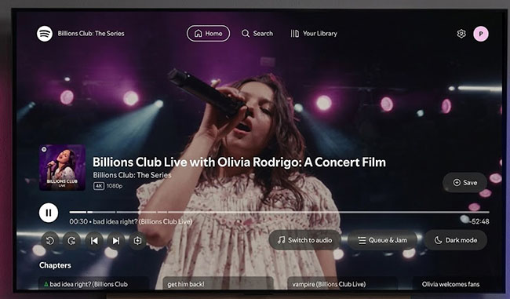510x299 pixels.
Task: Save the concert film
Action: pyautogui.click(x=464, y=183)
